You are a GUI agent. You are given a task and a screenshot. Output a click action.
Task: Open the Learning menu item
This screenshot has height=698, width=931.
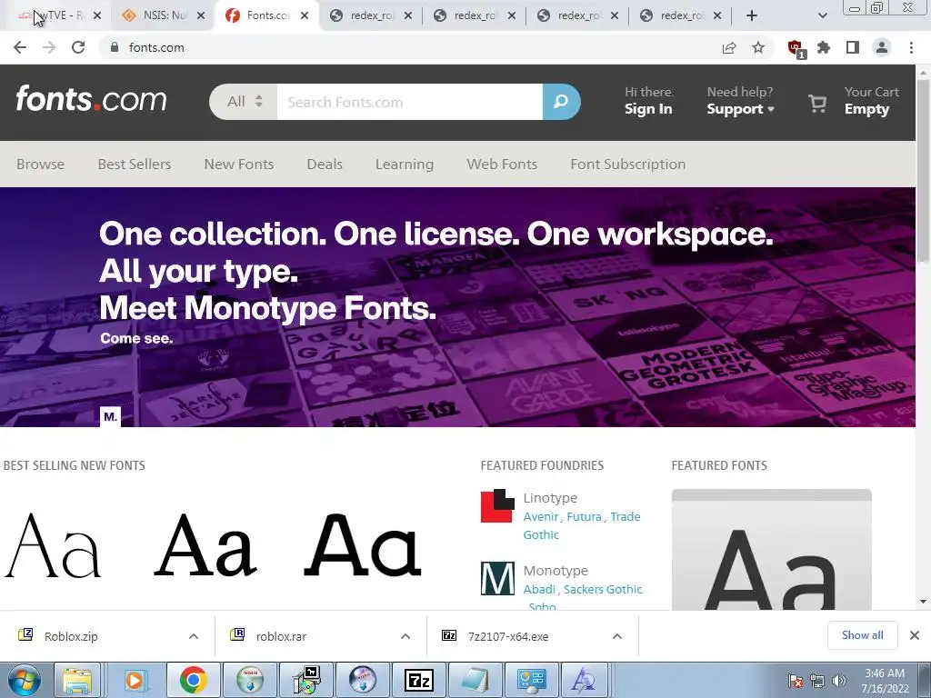(x=405, y=165)
